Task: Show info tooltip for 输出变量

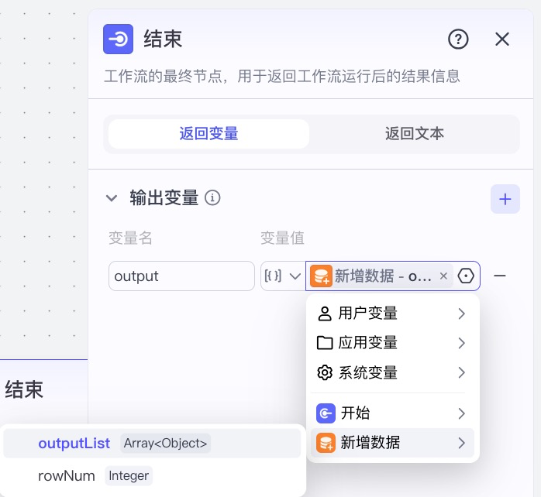Action: (x=212, y=198)
